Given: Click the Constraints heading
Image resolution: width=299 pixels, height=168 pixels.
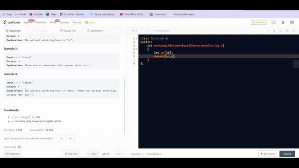Looking at the screenshot, I should 11,110.
